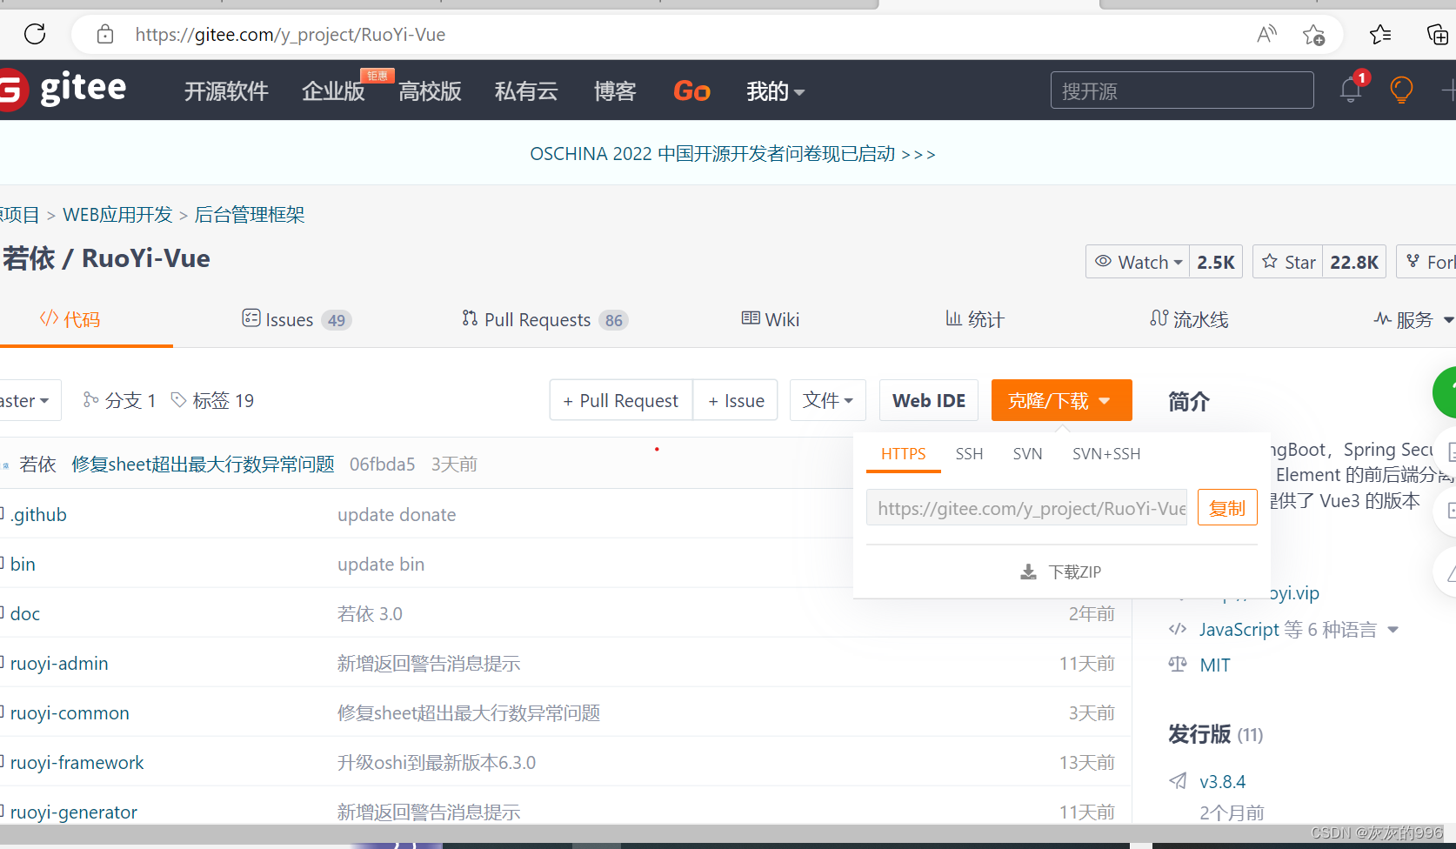The image size is (1456, 849).
Task: View site info via the address bar lock icon
Action: tap(105, 35)
